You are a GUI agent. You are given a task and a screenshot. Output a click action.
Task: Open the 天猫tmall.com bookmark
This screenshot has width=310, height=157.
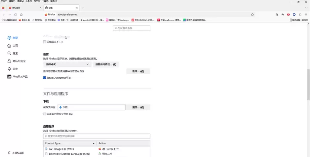(169, 20)
